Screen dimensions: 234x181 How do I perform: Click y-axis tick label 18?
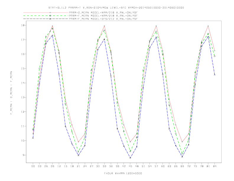coord(23,25)
